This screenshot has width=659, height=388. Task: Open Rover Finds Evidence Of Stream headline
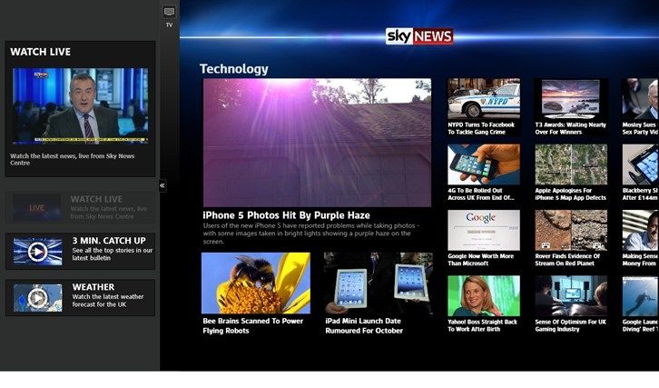[567, 260]
